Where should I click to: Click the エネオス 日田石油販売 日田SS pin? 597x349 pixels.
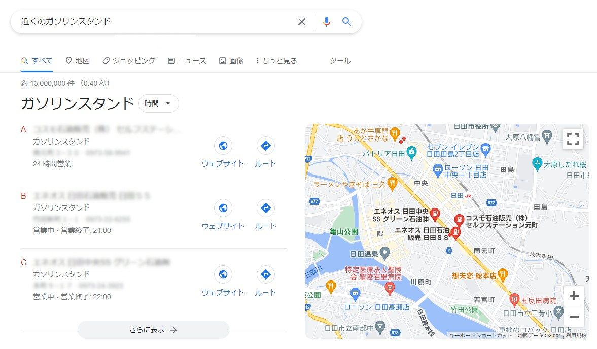[455, 232]
